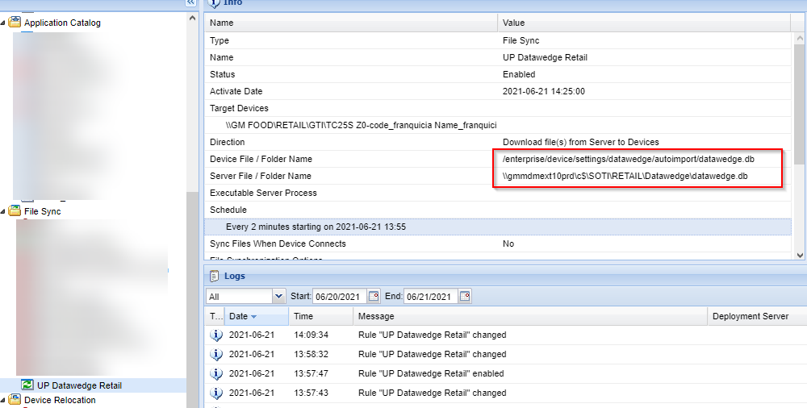Click the Device Relocation folder icon
The width and height of the screenshot is (807, 408).
coord(15,400)
